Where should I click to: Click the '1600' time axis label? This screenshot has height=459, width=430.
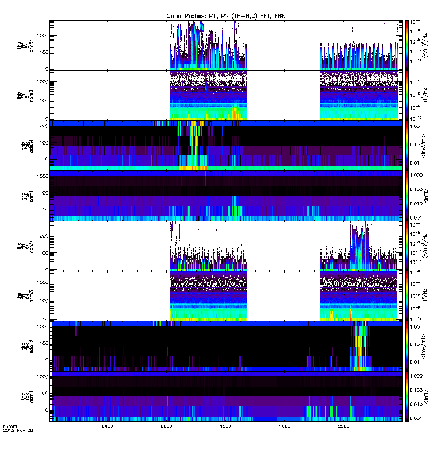pyautogui.click(x=284, y=426)
